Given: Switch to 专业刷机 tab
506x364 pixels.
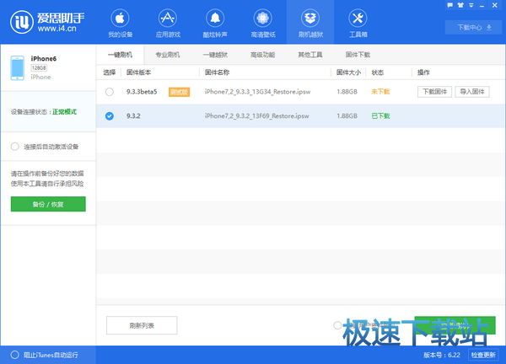Looking at the screenshot, I should pos(168,55).
